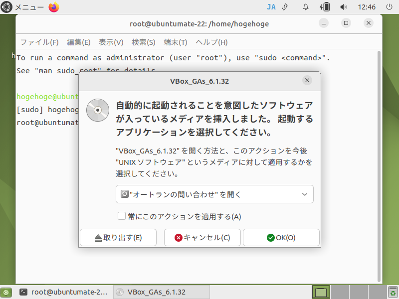Open the オートランの問い合わせ application dropdown

(214, 194)
